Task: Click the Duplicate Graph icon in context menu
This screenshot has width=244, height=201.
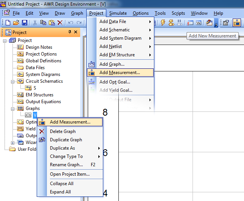Action: click(x=42, y=140)
